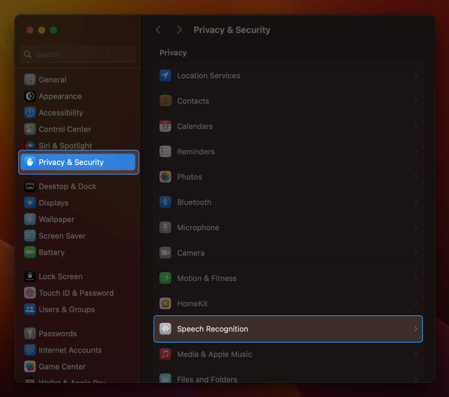Click the Users & Groups icon
Screen dimensions: 449x397
pos(30,309)
